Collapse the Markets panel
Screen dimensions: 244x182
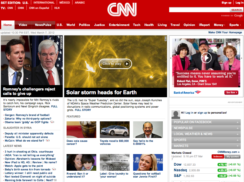point(206,146)
